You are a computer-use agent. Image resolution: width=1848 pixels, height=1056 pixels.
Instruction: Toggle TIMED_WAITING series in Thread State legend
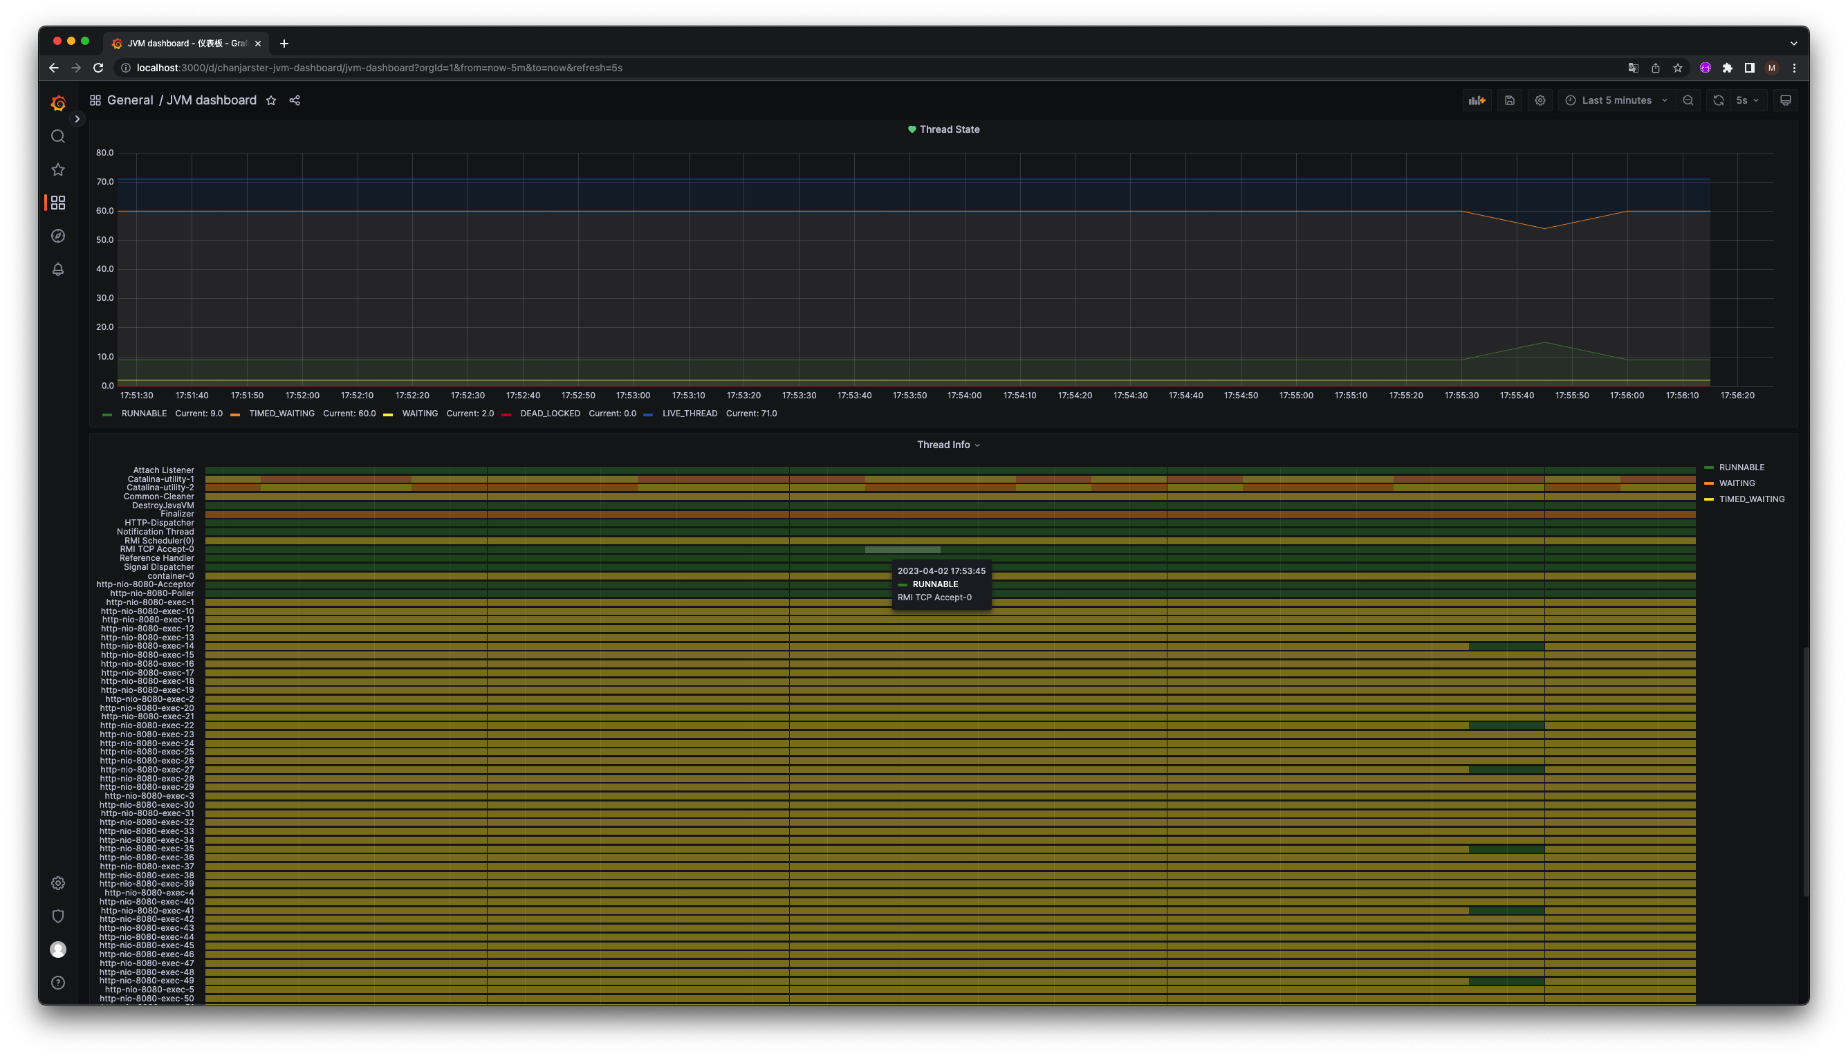(x=281, y=414)
